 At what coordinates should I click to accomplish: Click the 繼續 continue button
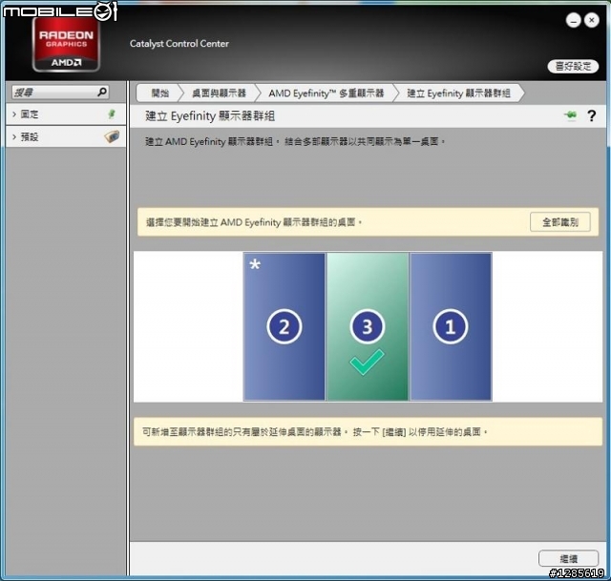pos(569,558)
